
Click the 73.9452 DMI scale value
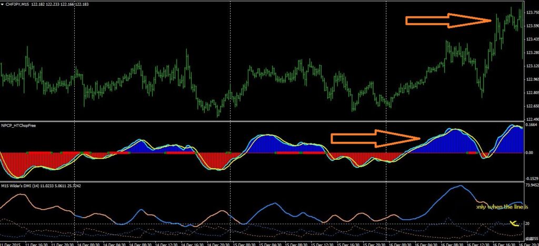(532, 185)
